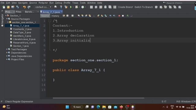196x110 pixels.
Task: Open File Explorer from taskbar
Action: 104,107
